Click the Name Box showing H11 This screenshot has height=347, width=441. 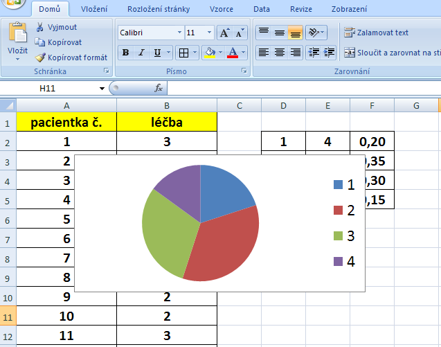click(x=47, y=89)
